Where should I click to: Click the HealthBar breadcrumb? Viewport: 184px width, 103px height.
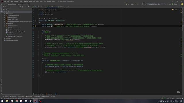(x=49, y=94)
